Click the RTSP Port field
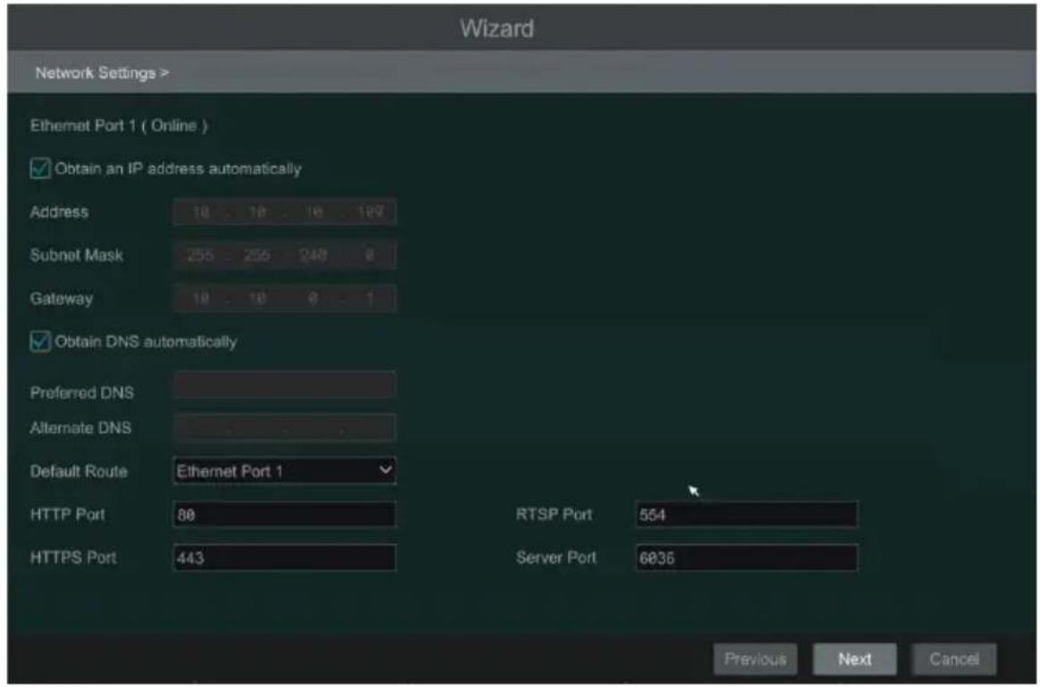 (x=746, y=515)
